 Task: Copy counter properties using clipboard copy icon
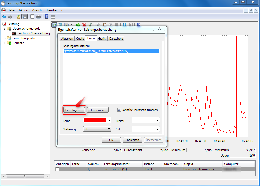point(98,24)
